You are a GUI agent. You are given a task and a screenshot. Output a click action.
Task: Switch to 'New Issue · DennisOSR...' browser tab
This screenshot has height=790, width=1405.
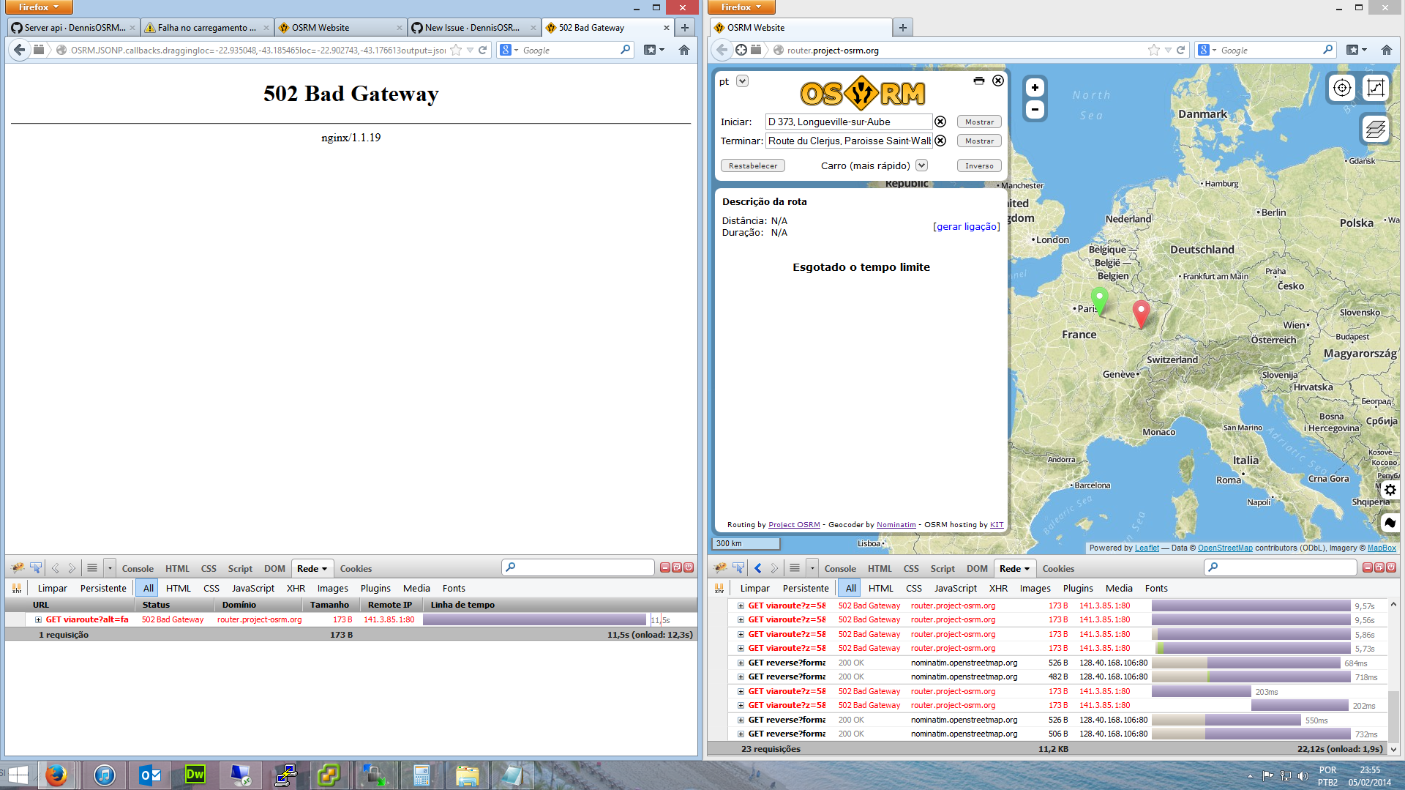tap(473, 28)
